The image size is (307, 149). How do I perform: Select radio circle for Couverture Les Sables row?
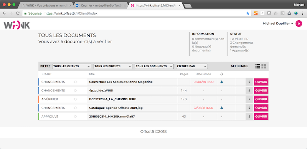(x=75, y=82)
